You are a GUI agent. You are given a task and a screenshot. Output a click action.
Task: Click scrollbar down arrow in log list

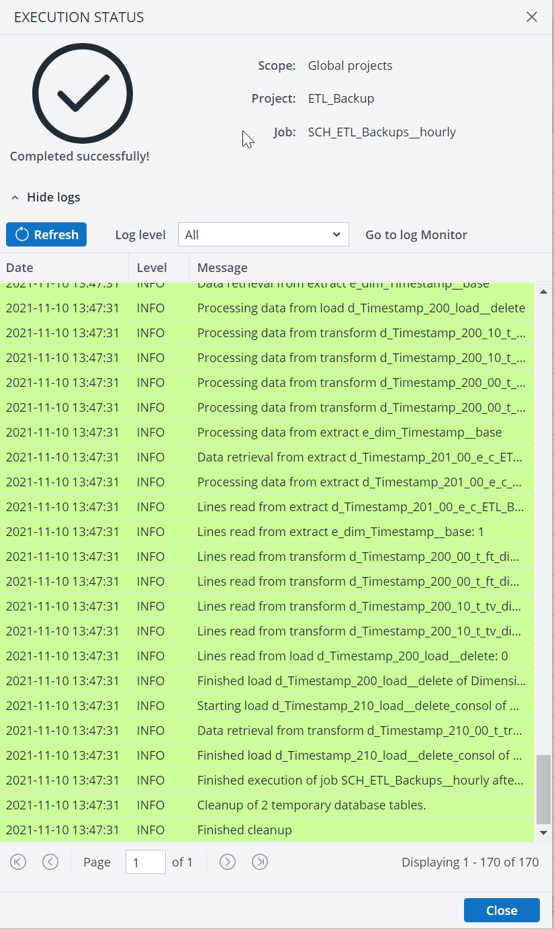click(x=544, y=833)
